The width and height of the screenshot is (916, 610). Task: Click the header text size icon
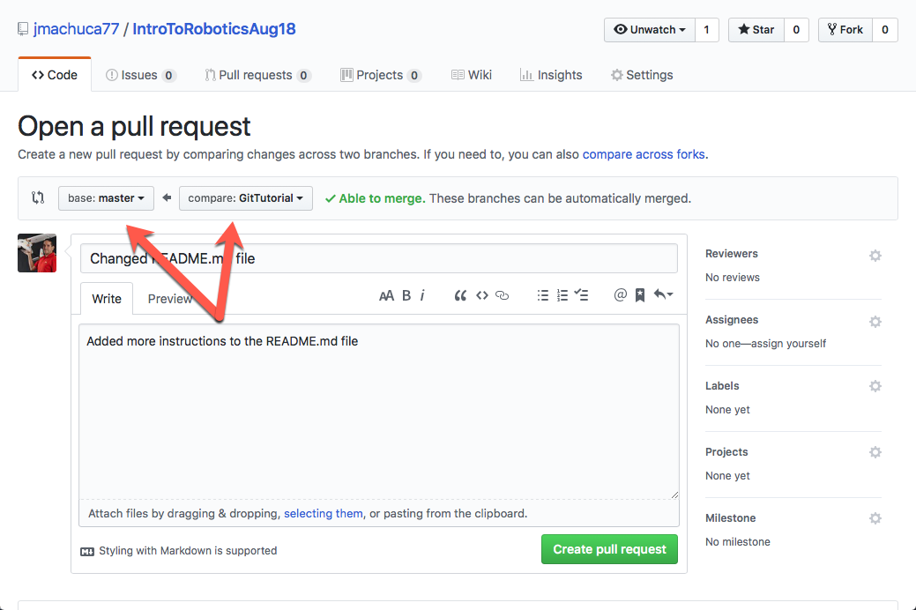pyautogui.click(x=386, y=295)
